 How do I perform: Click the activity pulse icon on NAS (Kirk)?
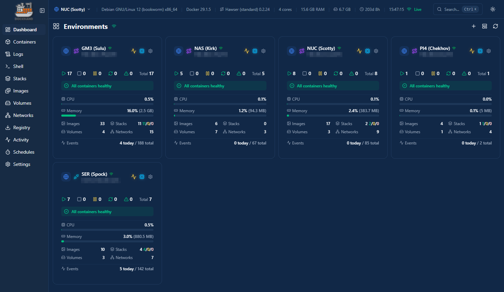click(x=247, y=51)
